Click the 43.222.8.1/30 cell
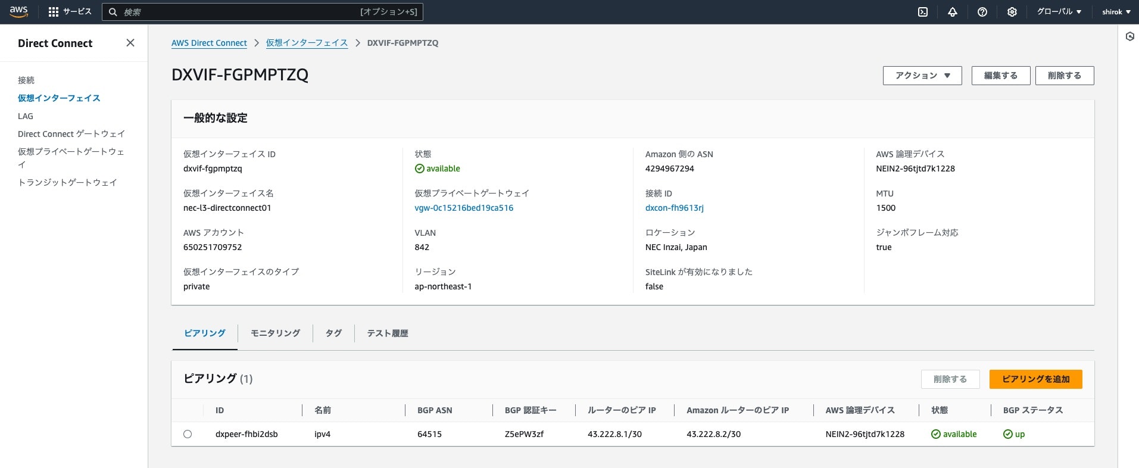 click(614, 434)
